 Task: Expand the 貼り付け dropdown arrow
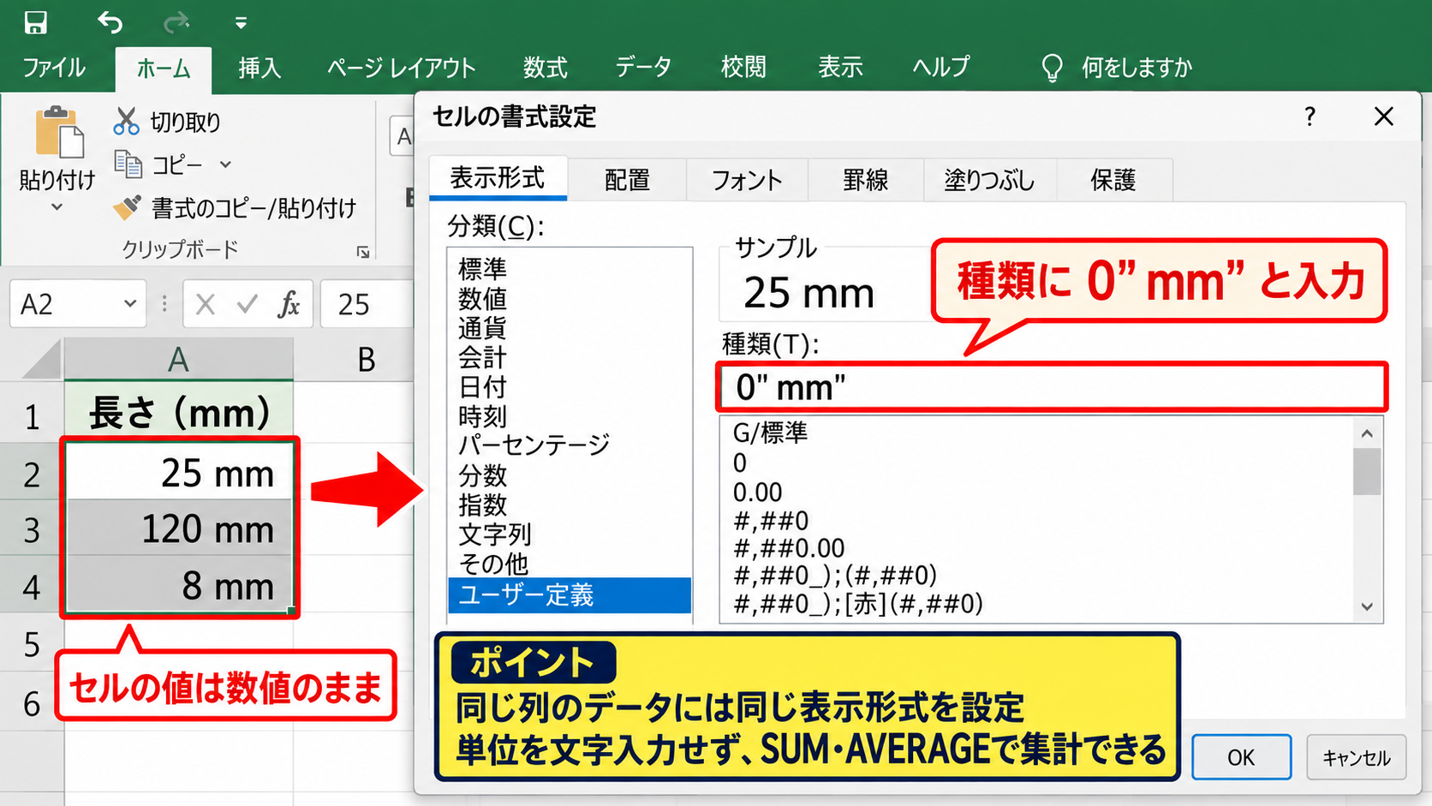(x=57, y=207)
